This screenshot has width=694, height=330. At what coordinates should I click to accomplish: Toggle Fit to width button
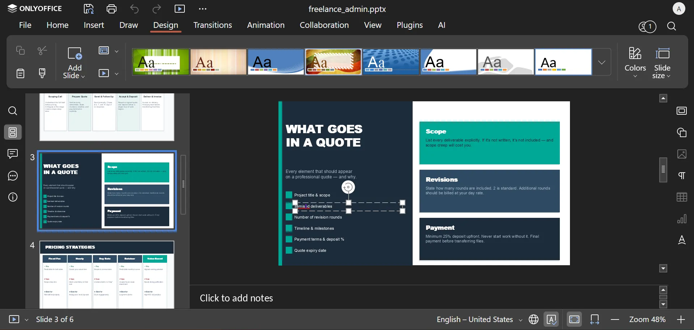coord(595,320)
